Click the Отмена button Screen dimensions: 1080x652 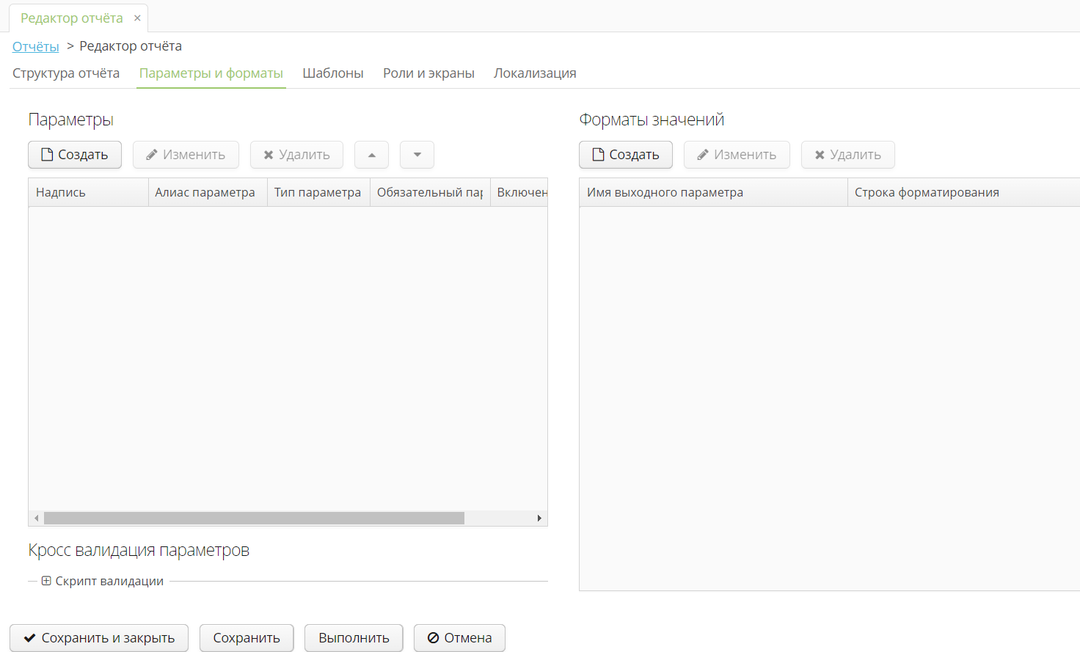(x=459, y=638)
